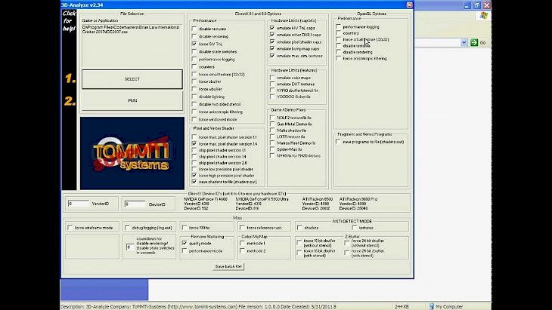Click the countdown seconds input field

tap(130, 247)
